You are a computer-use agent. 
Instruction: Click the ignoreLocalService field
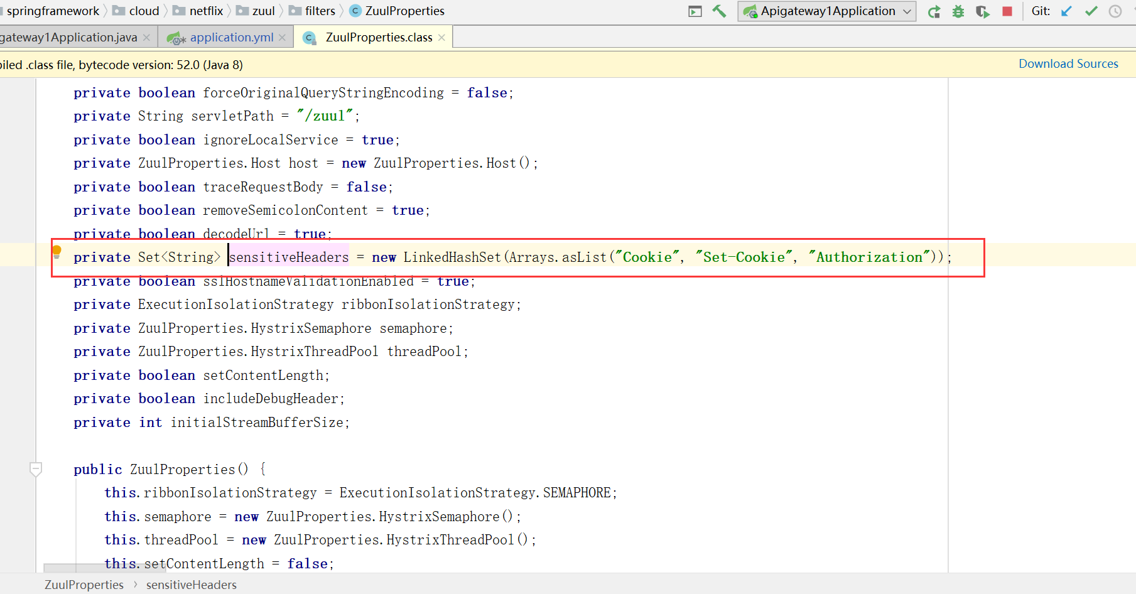click(x=271, y=140)
